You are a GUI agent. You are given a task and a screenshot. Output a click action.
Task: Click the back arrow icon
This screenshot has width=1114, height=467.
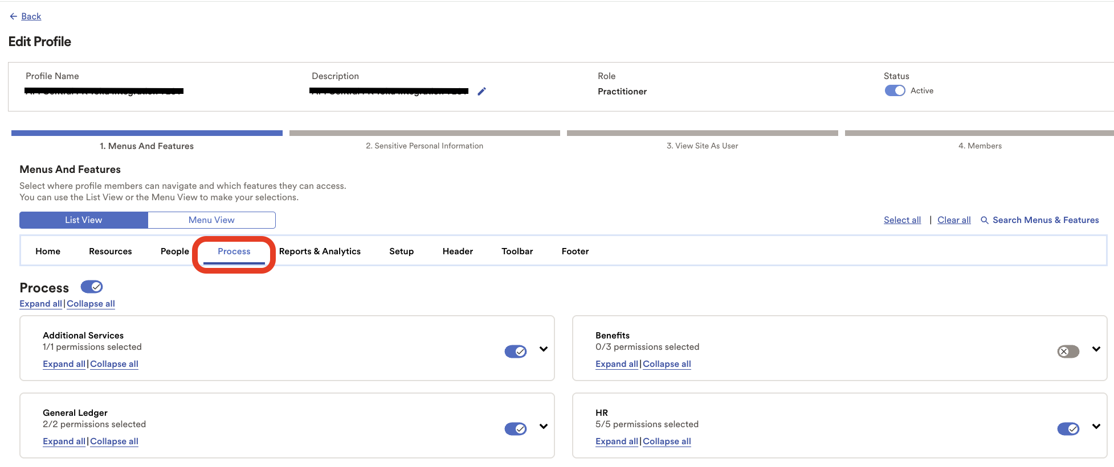pyautogui.click(x=14, y=16)
